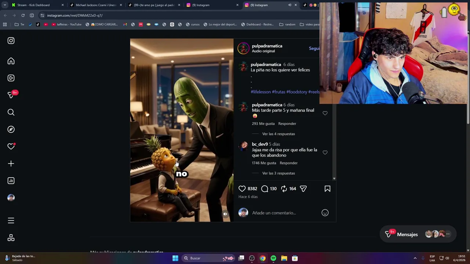
Task: Unmute the reel video audio
Action: click(x=225, y=214)
